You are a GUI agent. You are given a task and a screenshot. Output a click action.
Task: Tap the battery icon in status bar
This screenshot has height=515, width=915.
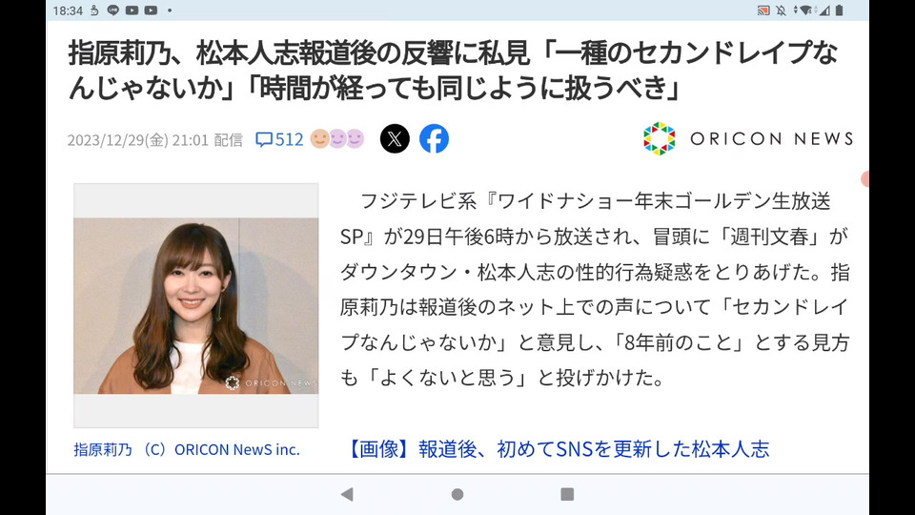[x=839, y=10]
